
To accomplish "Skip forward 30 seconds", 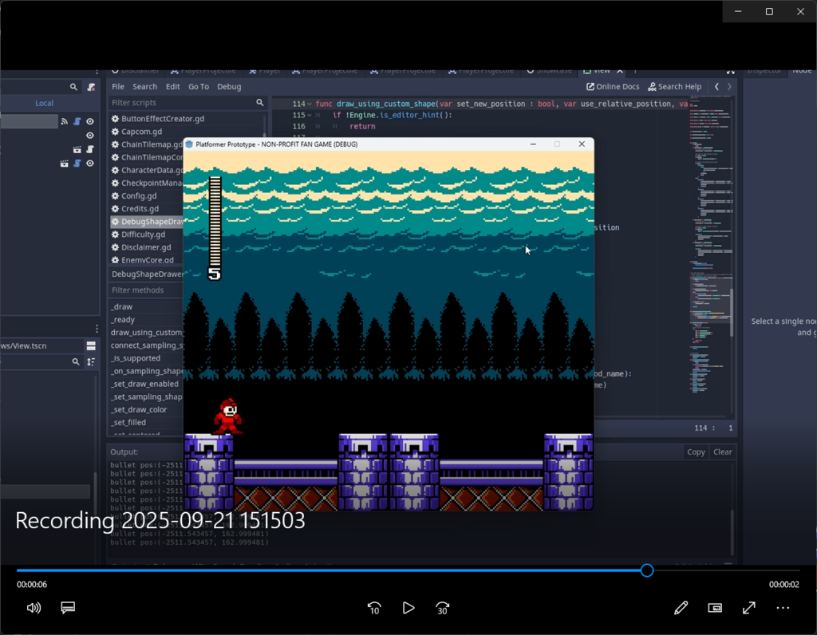I will [x=442, y=608].
